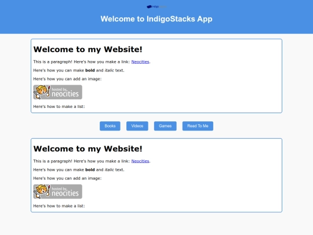Click Here's how you can add an image in upper card
This screenshot has height=235, width=313.
tap(67, 79)
